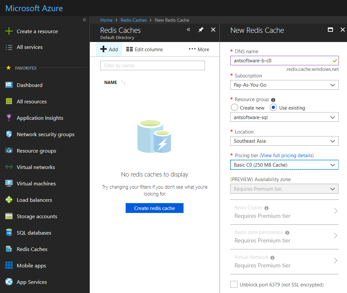Open the Pricing tier Basic C0 dropdown

(285, 165)
